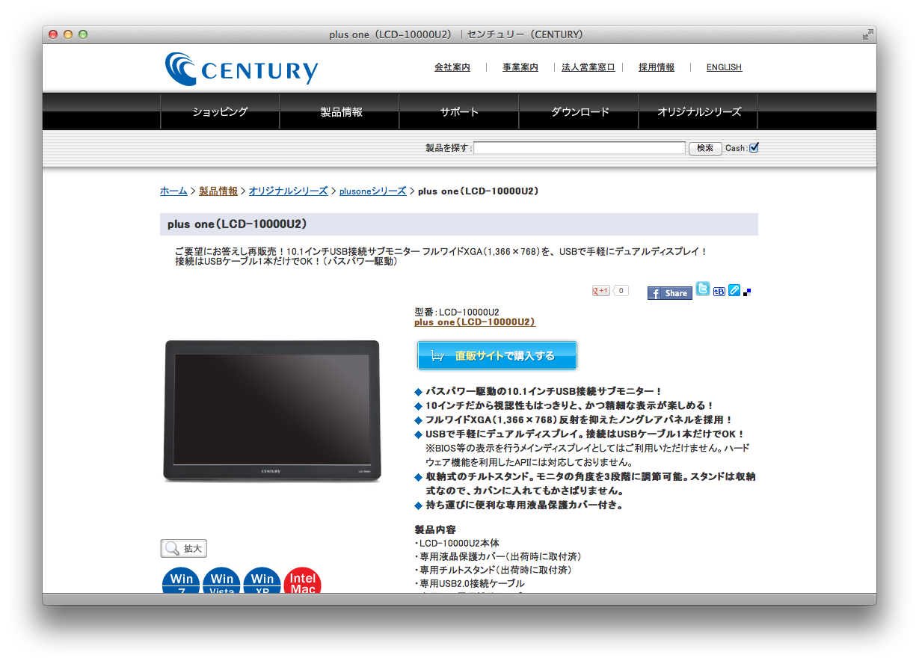
Task: Click the Win XP compatibility badge
Action: [x=262, y=581]
